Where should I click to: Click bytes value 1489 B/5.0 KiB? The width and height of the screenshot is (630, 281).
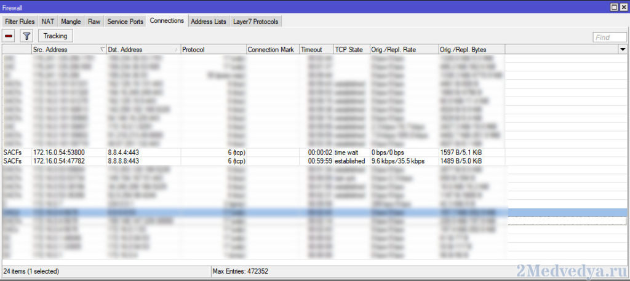click(461, 161)
